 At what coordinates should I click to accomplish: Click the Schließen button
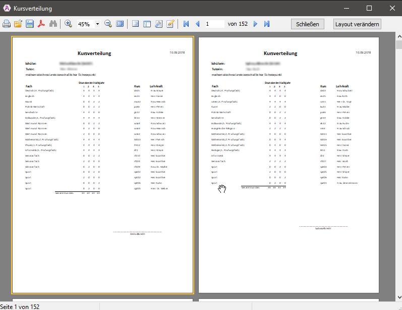tap(307, 24)
